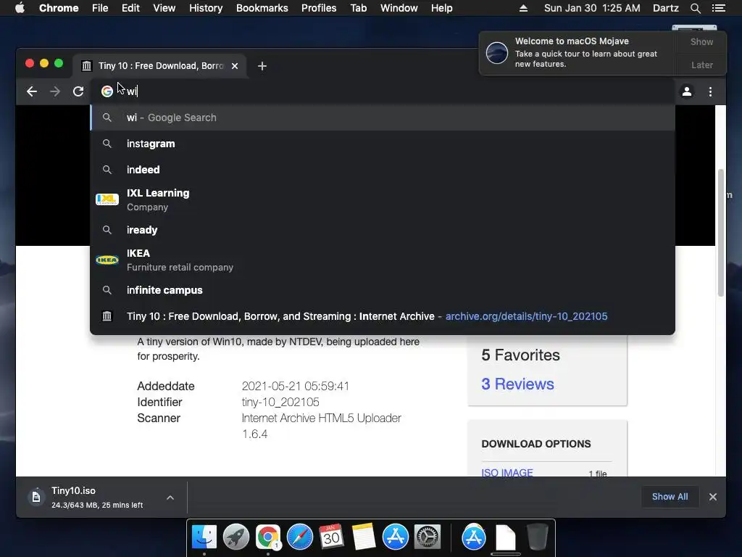Viewport: 742px width, 557px height.
Task: Click the page vertical scrollbar
Action: [721, 232]
